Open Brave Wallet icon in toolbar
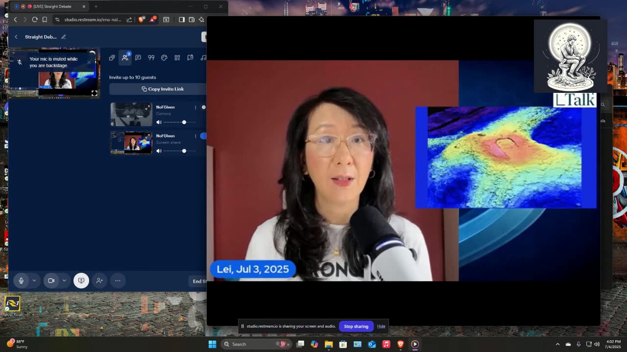The image size is (627, 352). tap(192, 20)
